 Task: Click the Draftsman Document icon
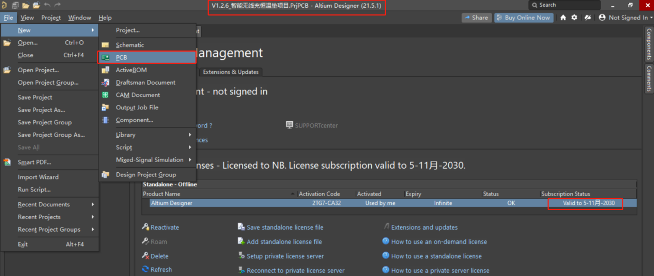coord(105,83)
